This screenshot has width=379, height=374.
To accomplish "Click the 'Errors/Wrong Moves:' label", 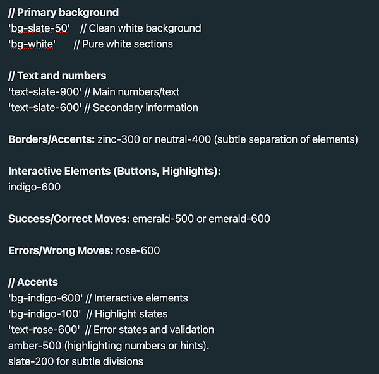I will 61,251.
